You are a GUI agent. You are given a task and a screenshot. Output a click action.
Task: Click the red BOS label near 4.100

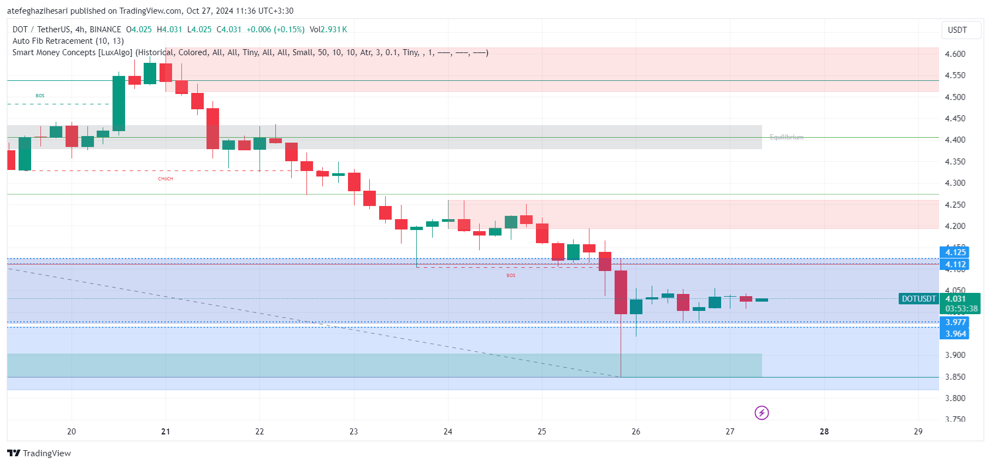(511, 275)
